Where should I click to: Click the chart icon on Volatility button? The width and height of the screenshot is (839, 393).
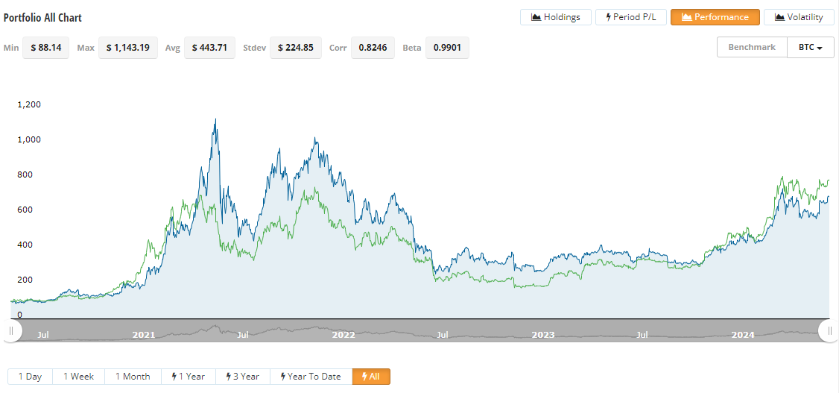click(x=779, y=17)
